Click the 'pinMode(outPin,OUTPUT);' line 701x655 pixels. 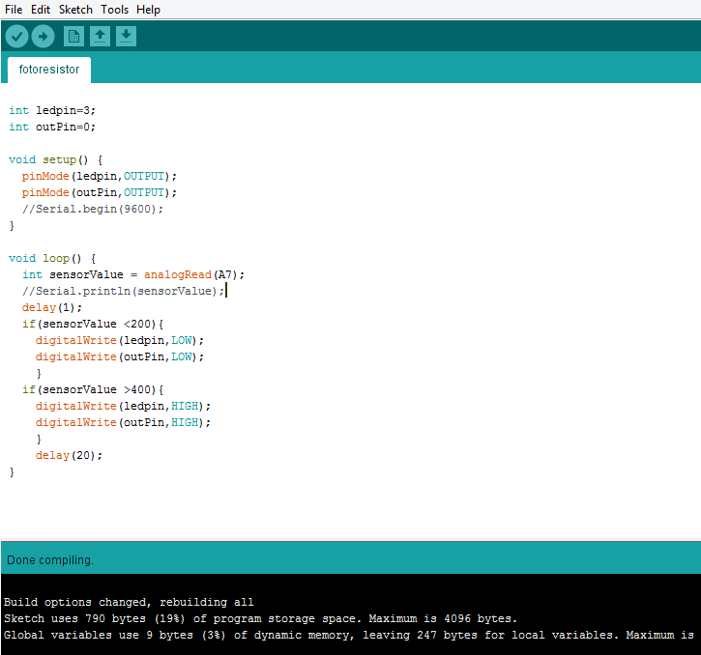click(100, 192)
